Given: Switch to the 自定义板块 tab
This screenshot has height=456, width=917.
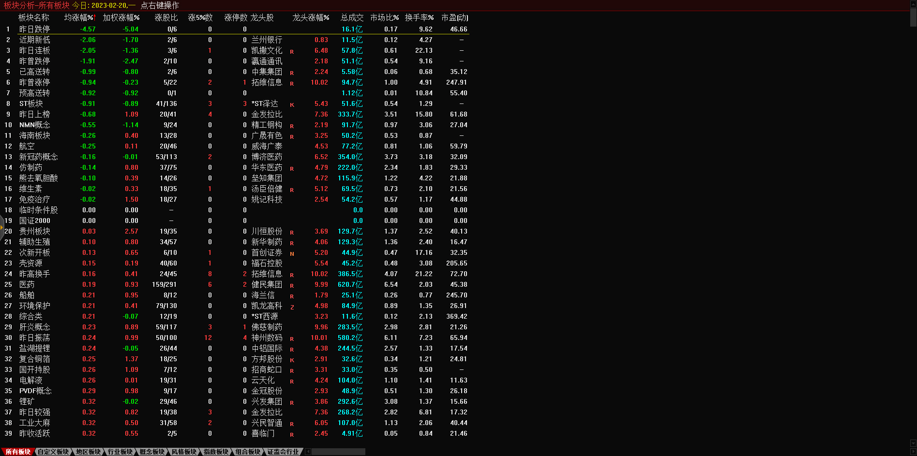Looking at the screenshot, I should point(53,452).
